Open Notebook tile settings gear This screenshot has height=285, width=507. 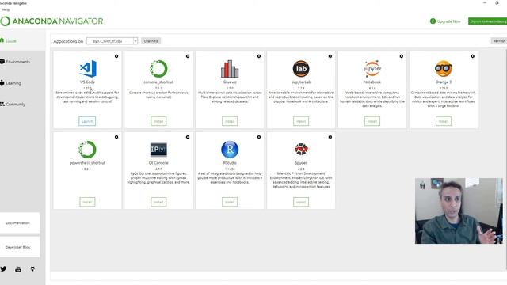[x=402, y=56]
